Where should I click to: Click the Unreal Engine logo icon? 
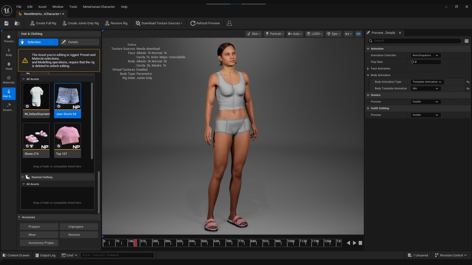[x=7, y=10]
